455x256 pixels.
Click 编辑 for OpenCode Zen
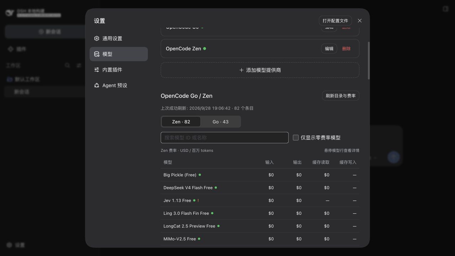pos(329,48)
